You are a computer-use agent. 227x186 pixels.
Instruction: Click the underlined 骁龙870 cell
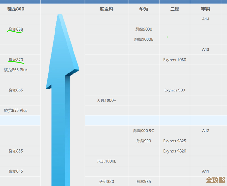tap(16, 60)
